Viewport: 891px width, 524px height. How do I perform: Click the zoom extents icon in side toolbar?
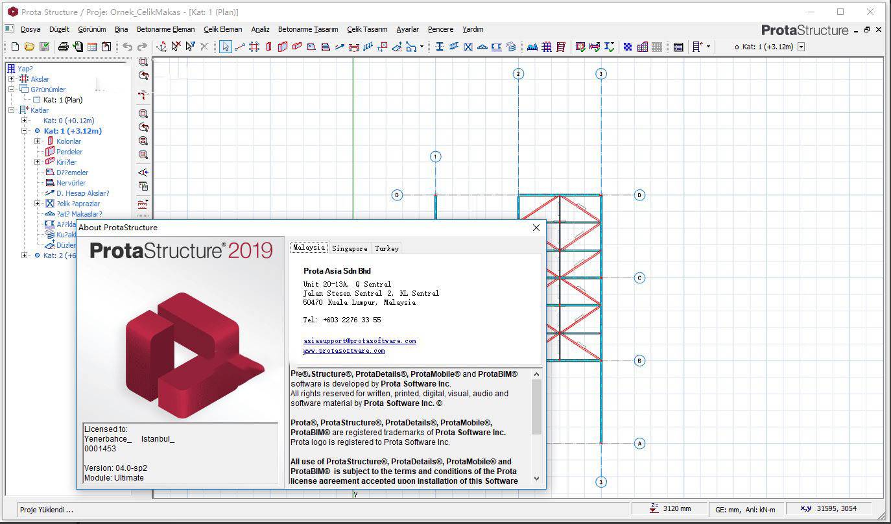coord(143,141)
